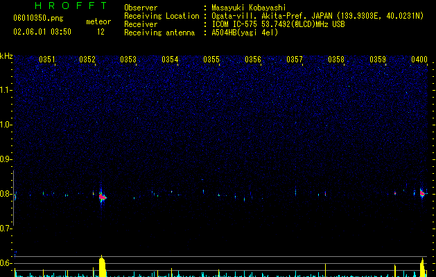Click the kHz axis unit label
Image resolution: width=436 pixels, height=277 pixels.
(6, 56)
